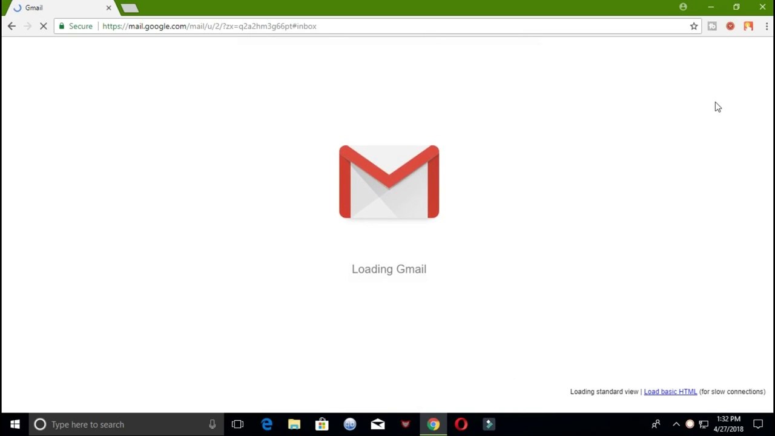Click the red extension icon in toolbar
The width and height of the screenshot is (775, 436).
click(x=730, y=26)
